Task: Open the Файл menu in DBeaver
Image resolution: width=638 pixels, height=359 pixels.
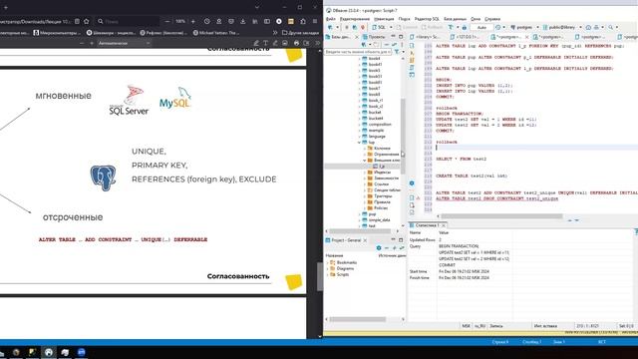Action: (331, 19)
